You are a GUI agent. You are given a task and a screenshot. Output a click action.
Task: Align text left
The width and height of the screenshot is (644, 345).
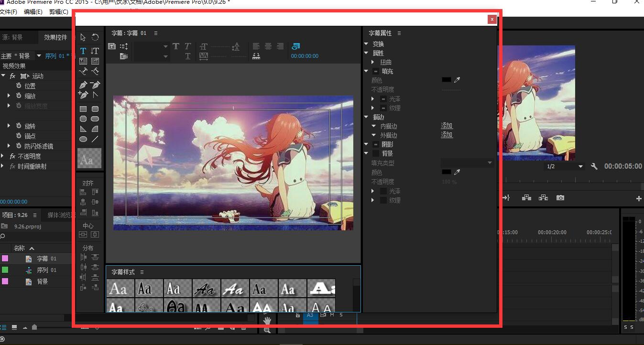pos(256,46)
